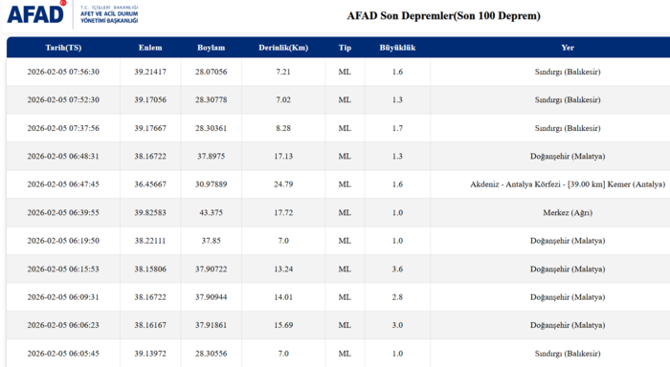Click the Büyüklük column header
The height and width of the screenshot is (367, 670).
pos(397,48)
